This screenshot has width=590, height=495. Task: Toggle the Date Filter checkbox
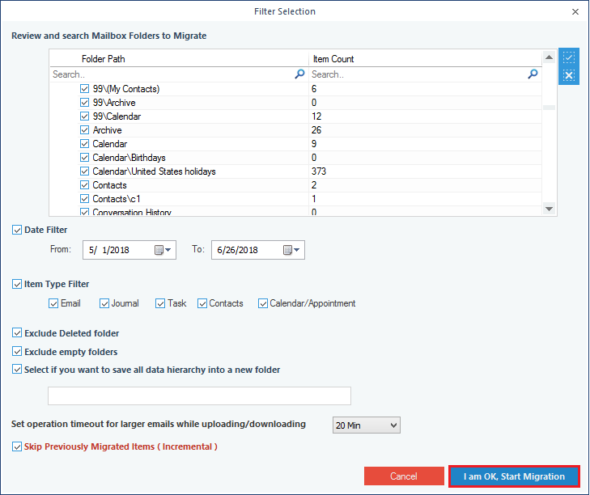[x=17, y=230]
